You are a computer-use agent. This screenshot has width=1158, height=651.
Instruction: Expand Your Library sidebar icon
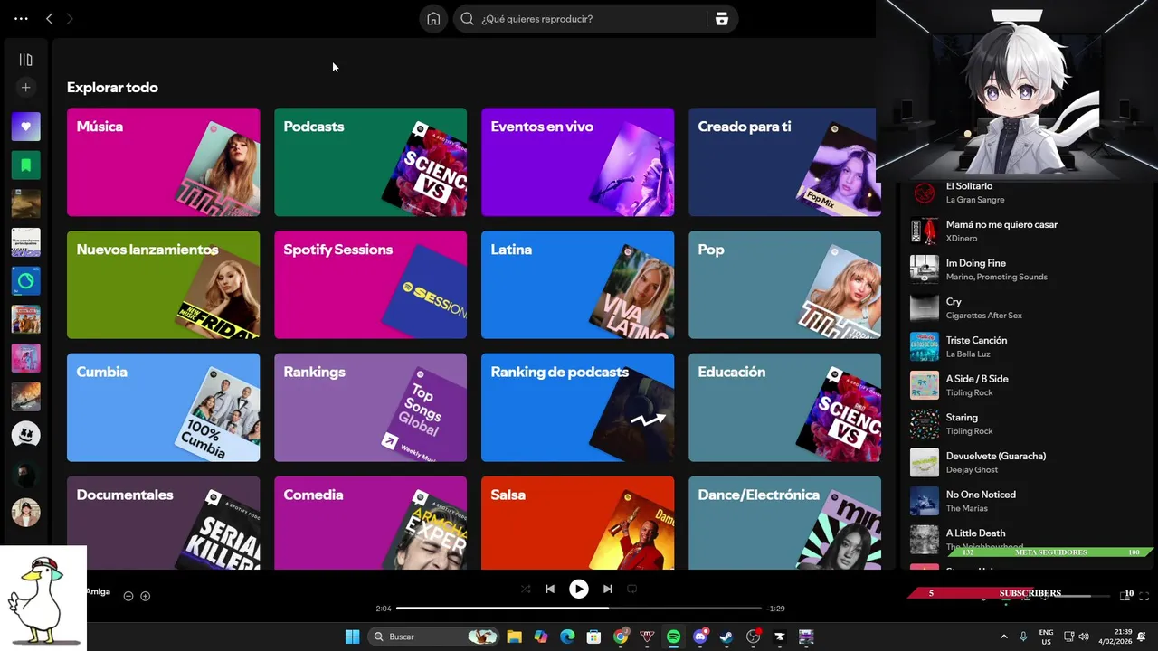coord(25,60)
